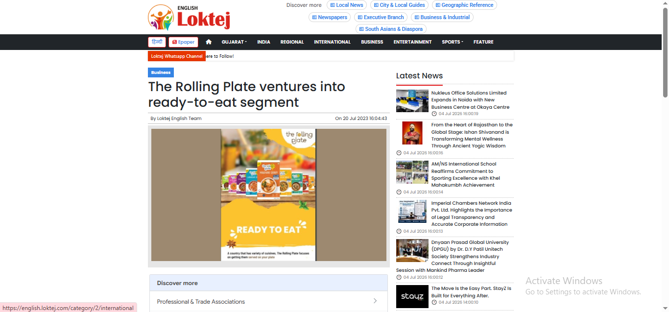Click clock icon beside 04 Jul 2026 16:00:16
The width and height of the screenshot is (669, 312).
click(399, 153)
